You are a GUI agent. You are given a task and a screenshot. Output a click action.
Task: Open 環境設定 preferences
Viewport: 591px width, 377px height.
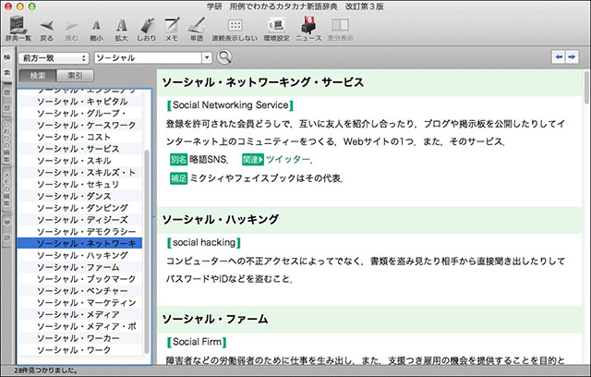[x=276, y=29]
